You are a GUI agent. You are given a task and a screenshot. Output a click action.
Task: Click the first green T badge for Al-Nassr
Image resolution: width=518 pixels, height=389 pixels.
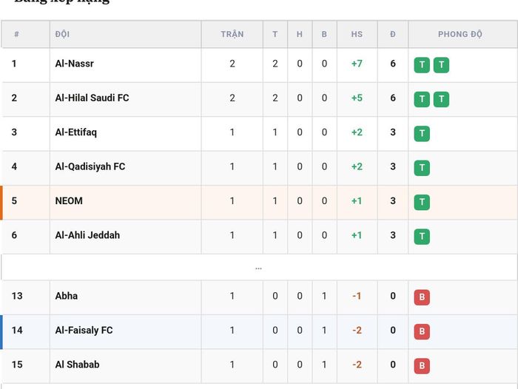pos(422,65)
